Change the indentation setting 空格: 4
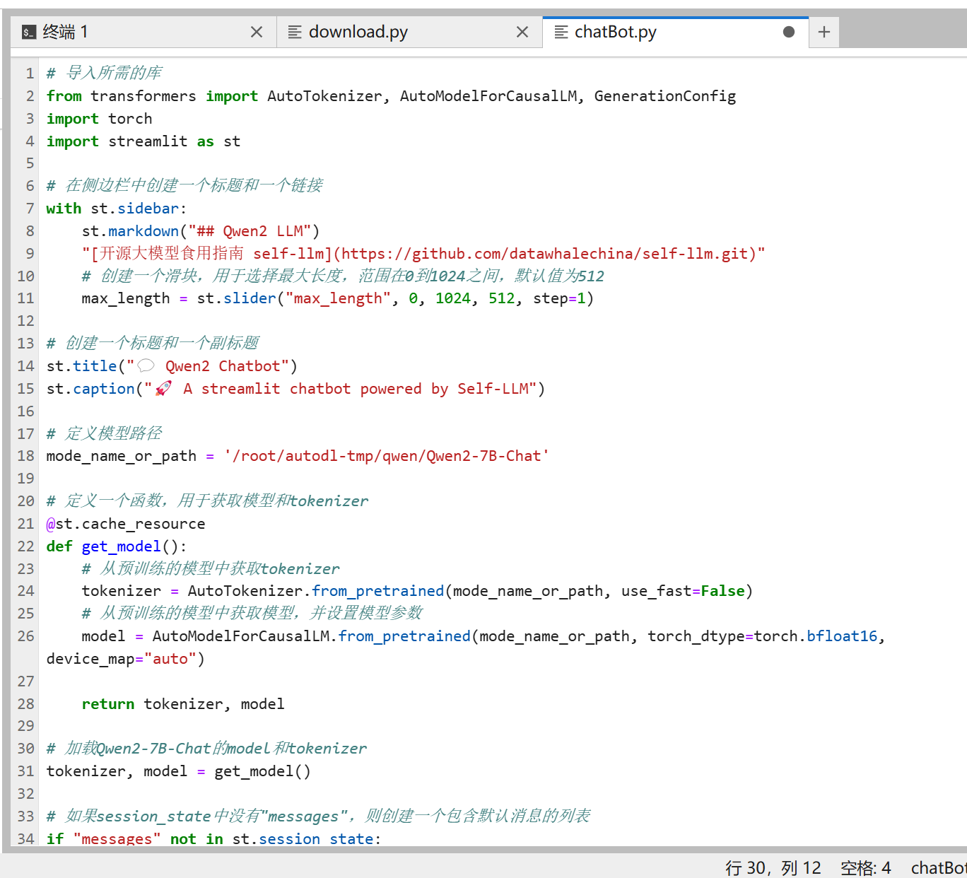The image size is (967, 878). coord(865,867)
